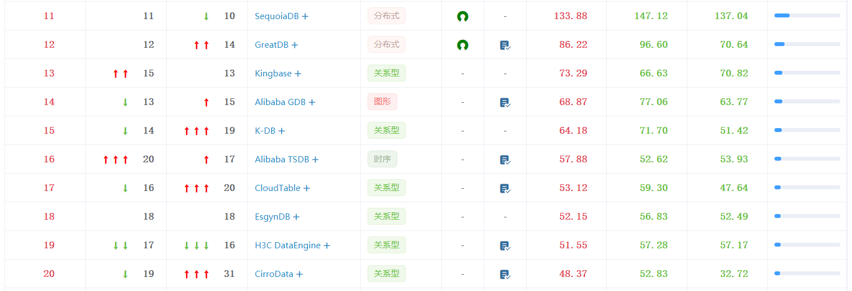This screenshot has width=852, height=291.
Task: Click the score bar in EsgynDB row
Action: pyautogui.click(x=807, y=216)
